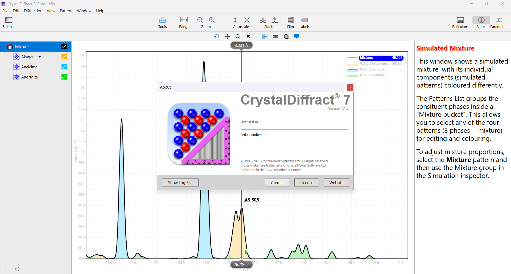Toggle Analcime pattern visibility checkbox
511x274 pixels.
[64, 67]
